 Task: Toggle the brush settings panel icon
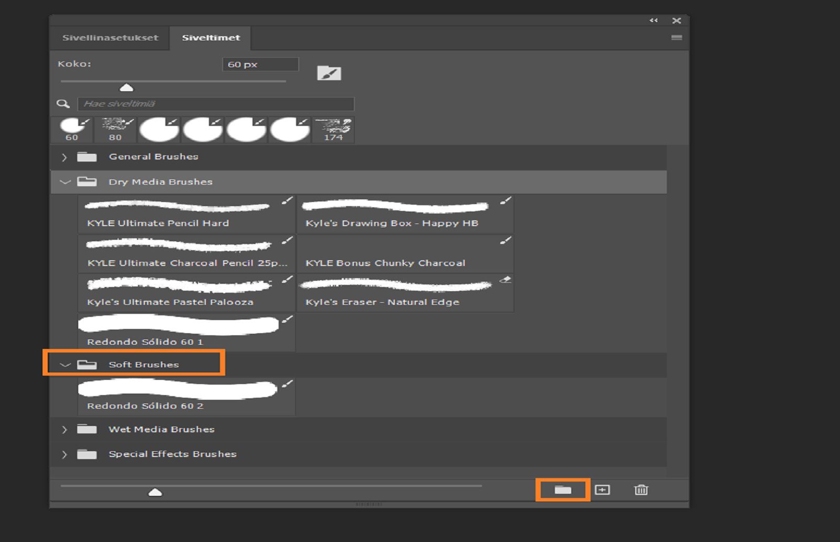coord(329,73)
